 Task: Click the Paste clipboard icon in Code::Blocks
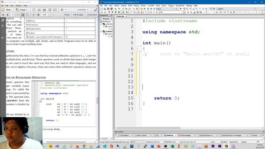click(x=129, y=9)
